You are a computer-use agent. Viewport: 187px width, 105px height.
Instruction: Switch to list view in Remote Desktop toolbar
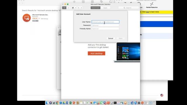point(68,8)
